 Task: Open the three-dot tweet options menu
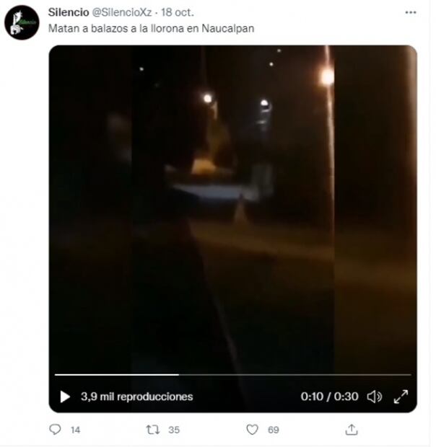[x=411, y=12]
